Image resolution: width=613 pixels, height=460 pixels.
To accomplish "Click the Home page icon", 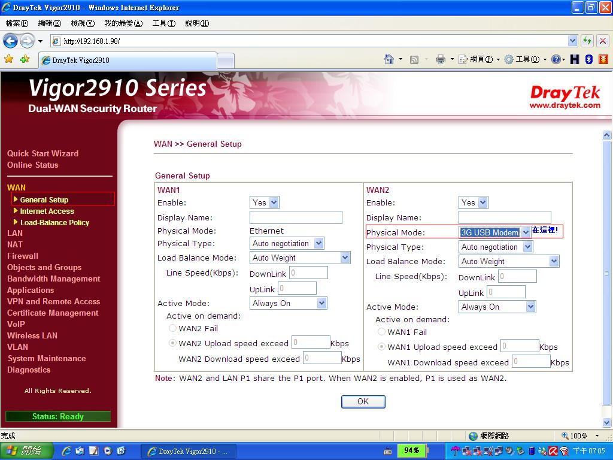I will point(389,59).
